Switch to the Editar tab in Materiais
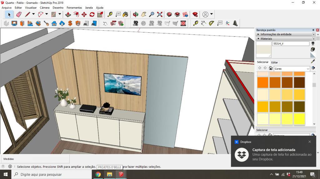The image size is (320, 179). [x=274, y=63]
